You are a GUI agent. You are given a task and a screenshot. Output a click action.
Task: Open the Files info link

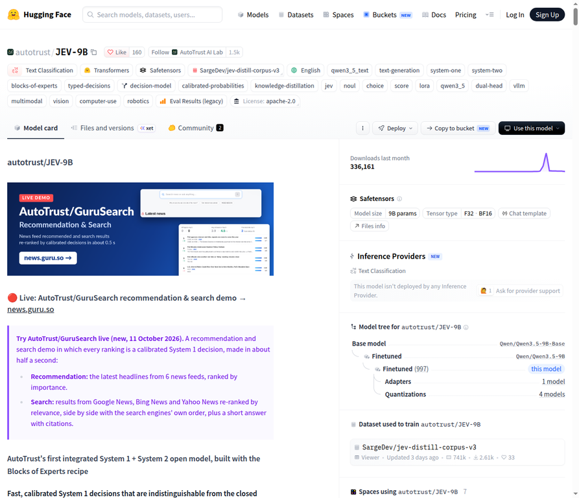click(370, 226)
